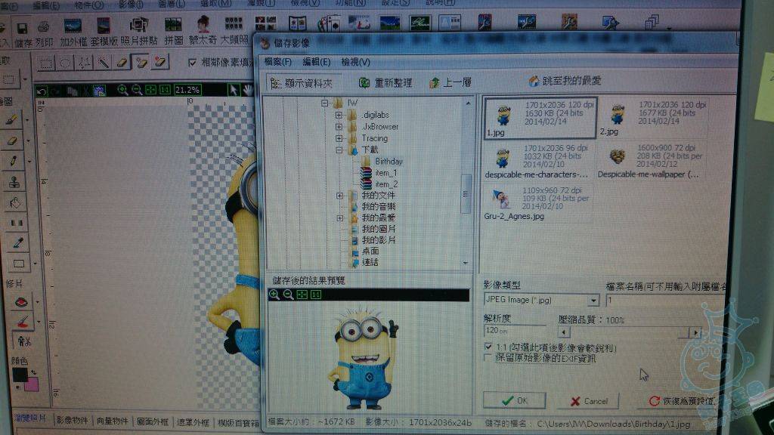Toggle the 相鄰像素填滿 checkbox
The width and height of the screenshot is (774, 435).
click(193, 62)
